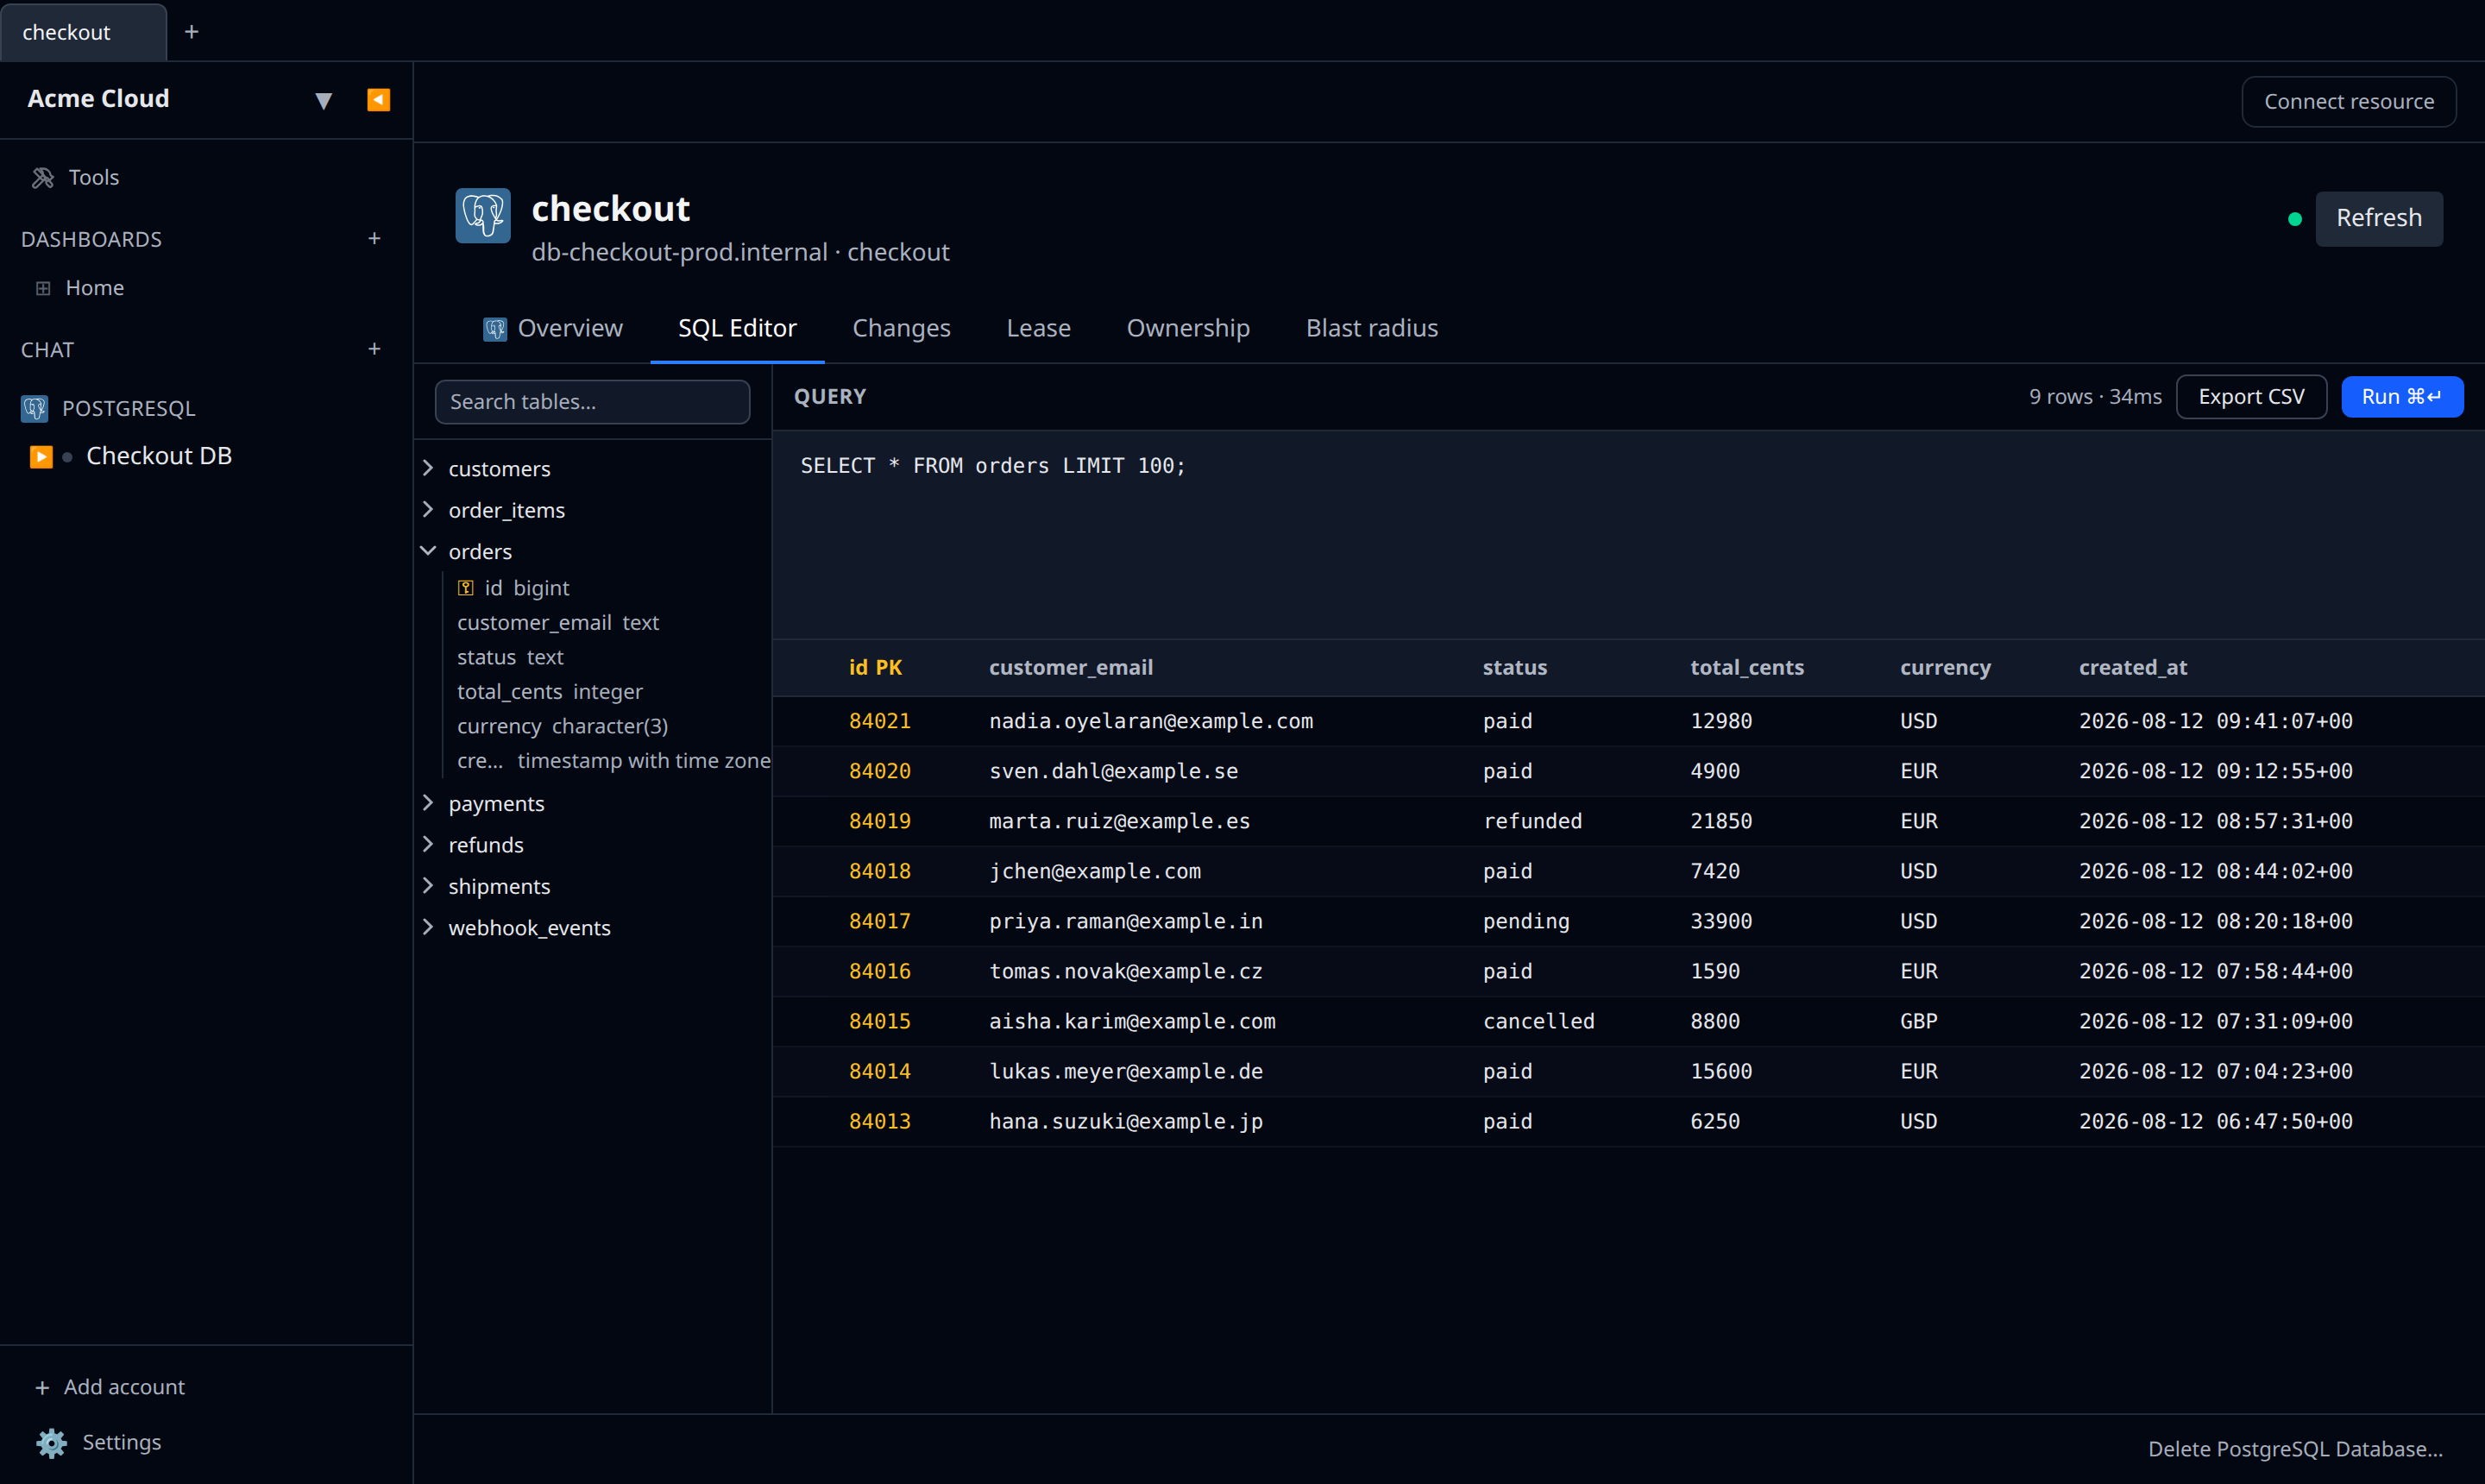Click the Connect resource button
2485x1484 pixels.
[2348, 101]
